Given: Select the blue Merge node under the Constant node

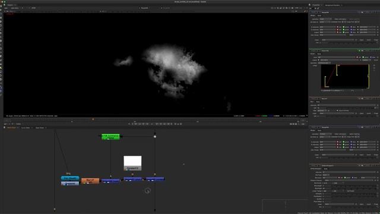Looking at the screenshot, I should [x=132, y=179].
